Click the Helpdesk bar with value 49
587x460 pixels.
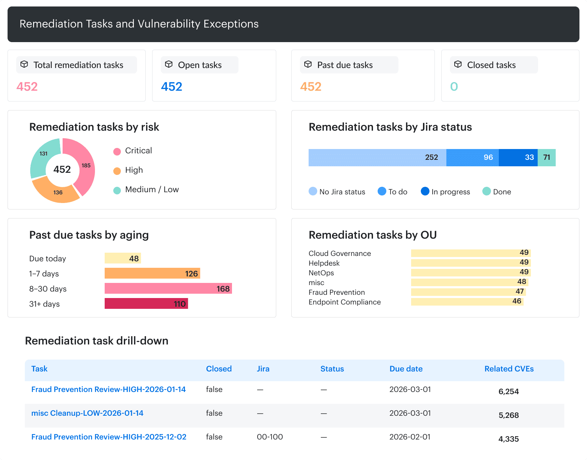point(471,263)
